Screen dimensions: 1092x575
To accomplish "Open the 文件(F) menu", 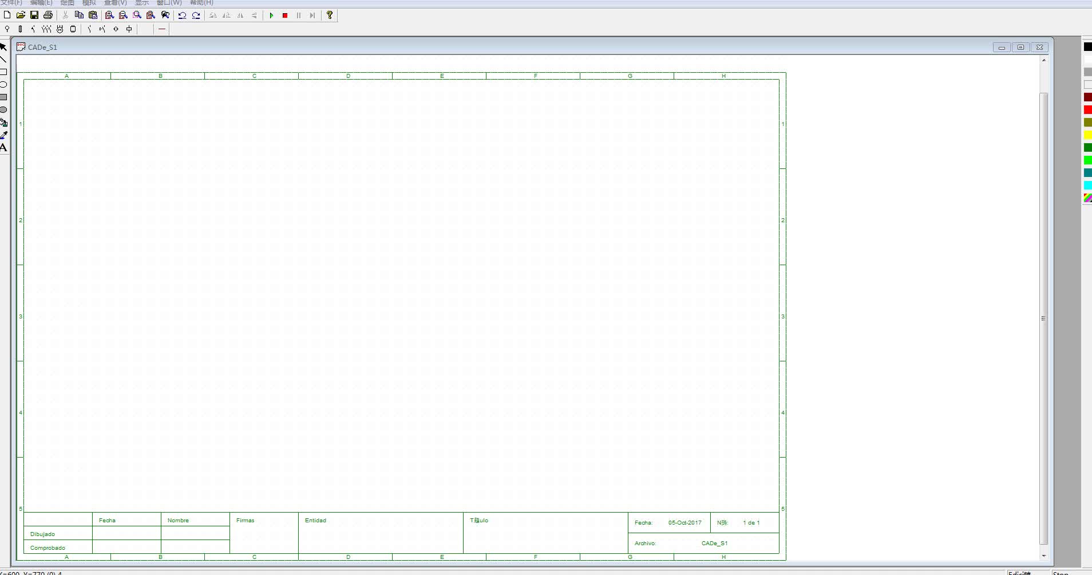I will pyautogui.click(x=11, y=3).
